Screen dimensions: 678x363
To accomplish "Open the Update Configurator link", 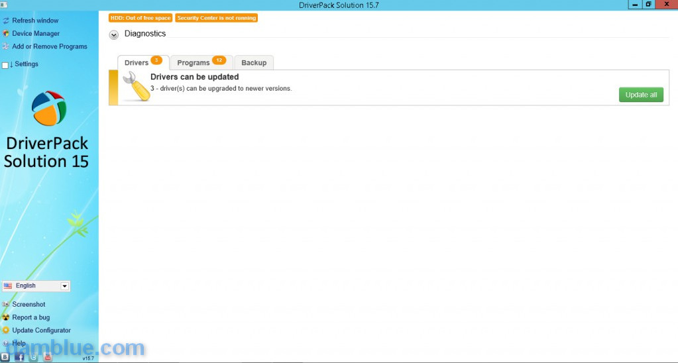I will click(42, 330).
